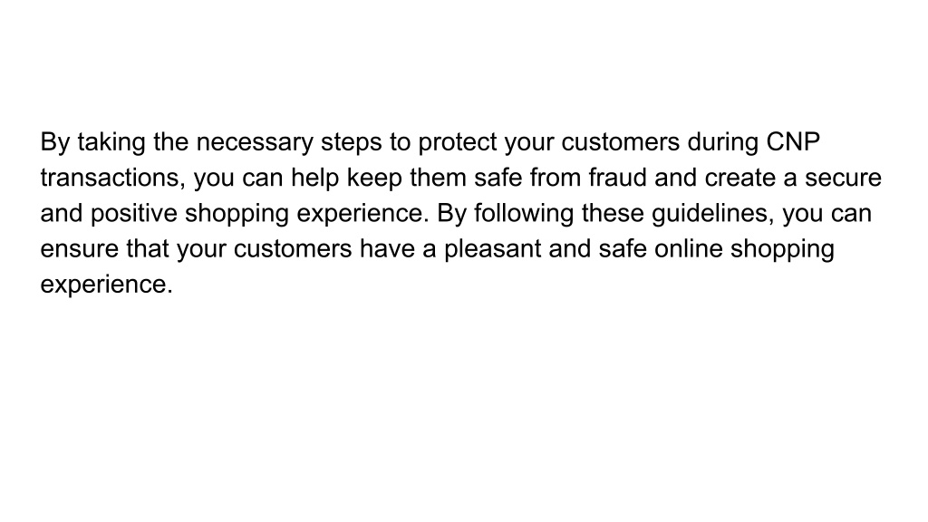The height and width of the screenshot is (522, 928).
Task: Click the word "create"
Action: pyautogui.click(x=739, y=178)
